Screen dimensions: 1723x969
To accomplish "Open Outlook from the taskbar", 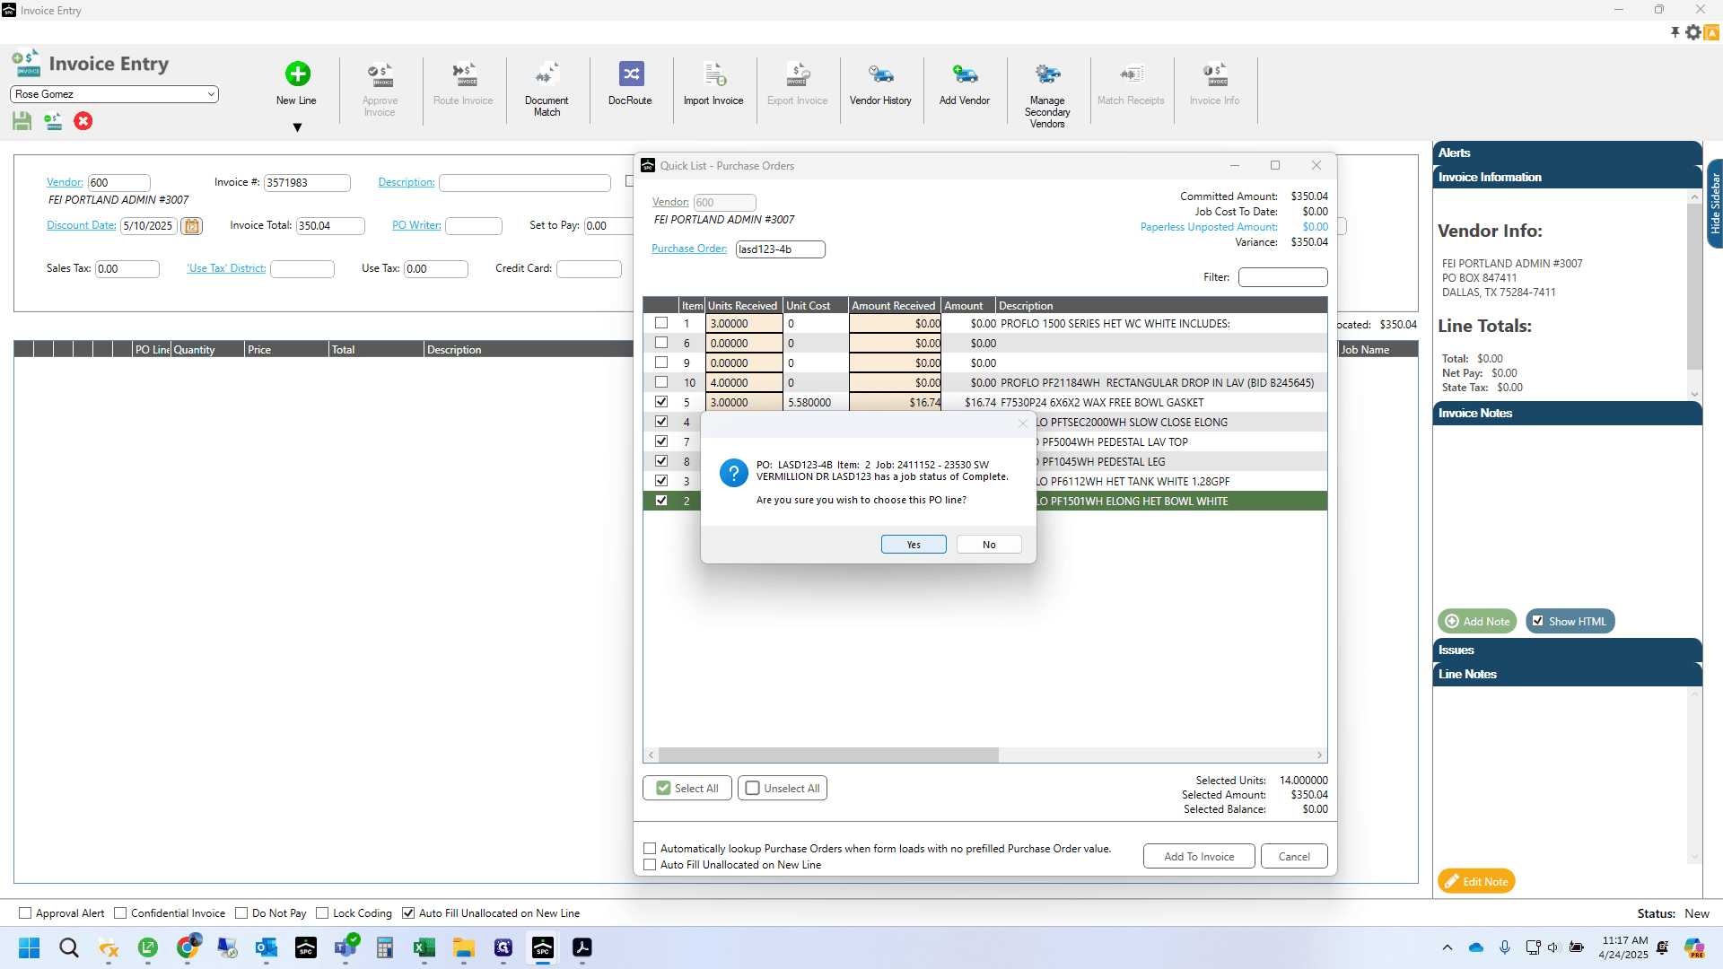I will click(x=266, y=947).
